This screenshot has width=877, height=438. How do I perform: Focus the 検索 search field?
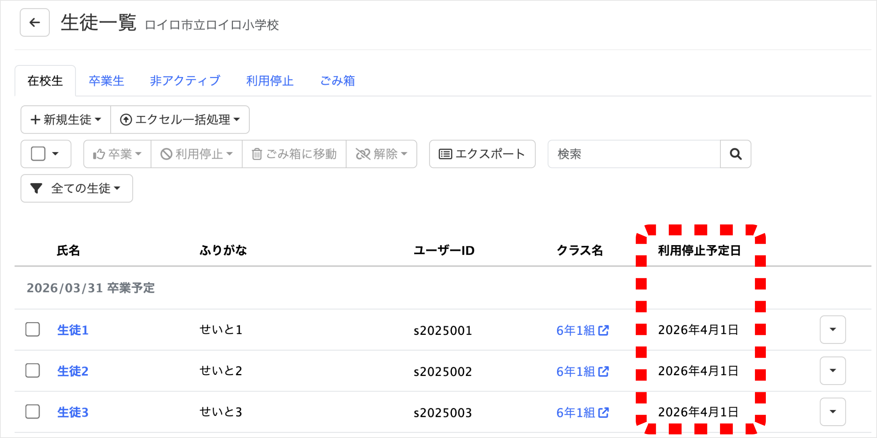click(634, 154)
